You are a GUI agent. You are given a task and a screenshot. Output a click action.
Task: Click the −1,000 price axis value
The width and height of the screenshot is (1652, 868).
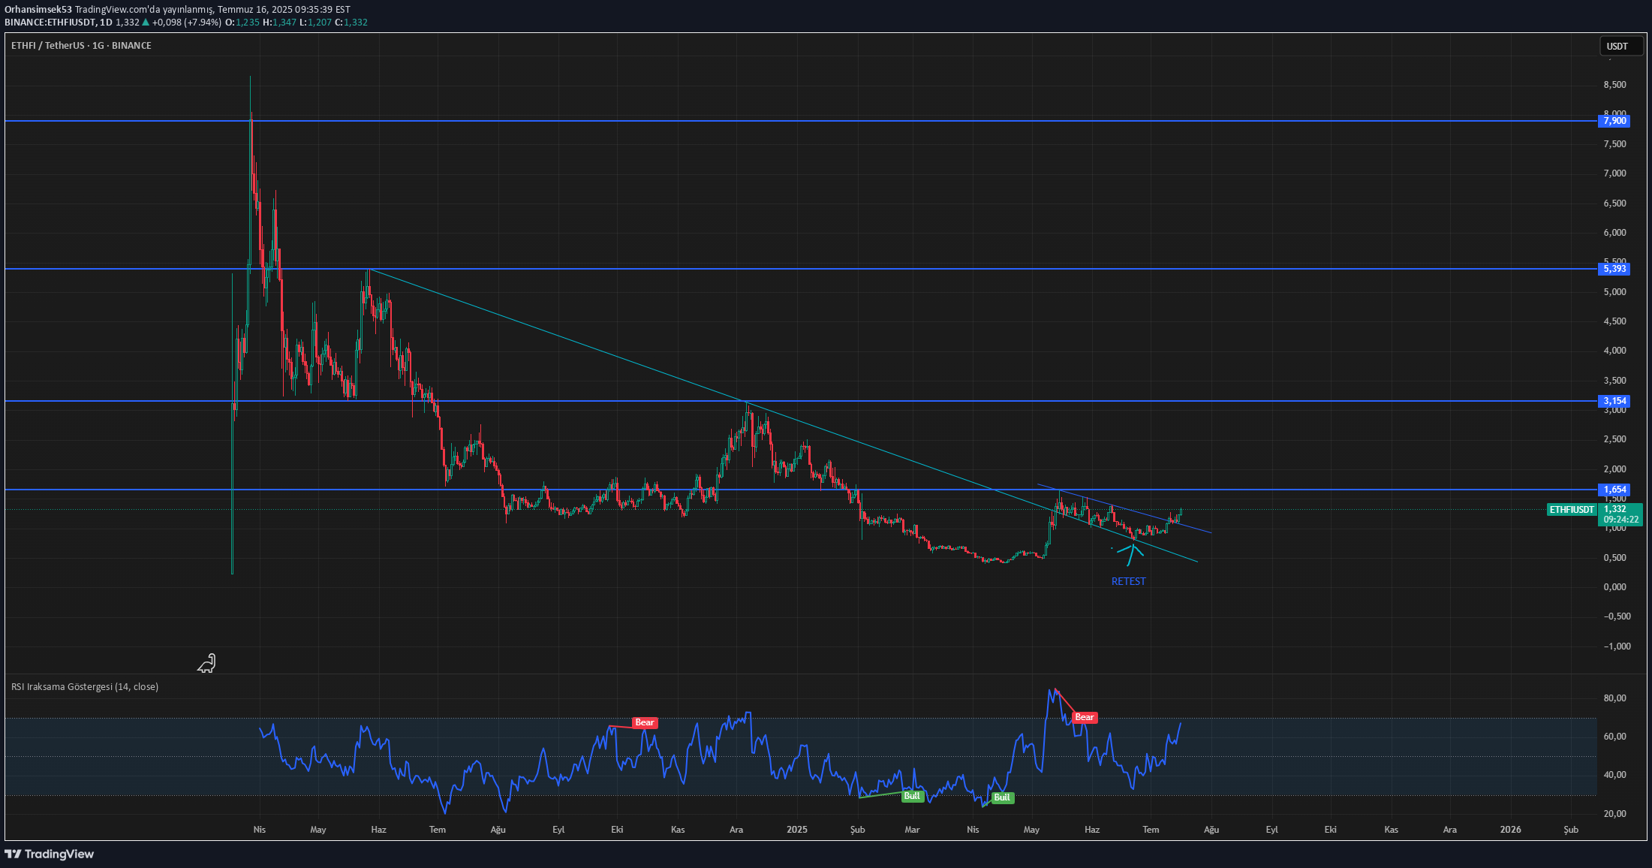(x=1617, y=646)
